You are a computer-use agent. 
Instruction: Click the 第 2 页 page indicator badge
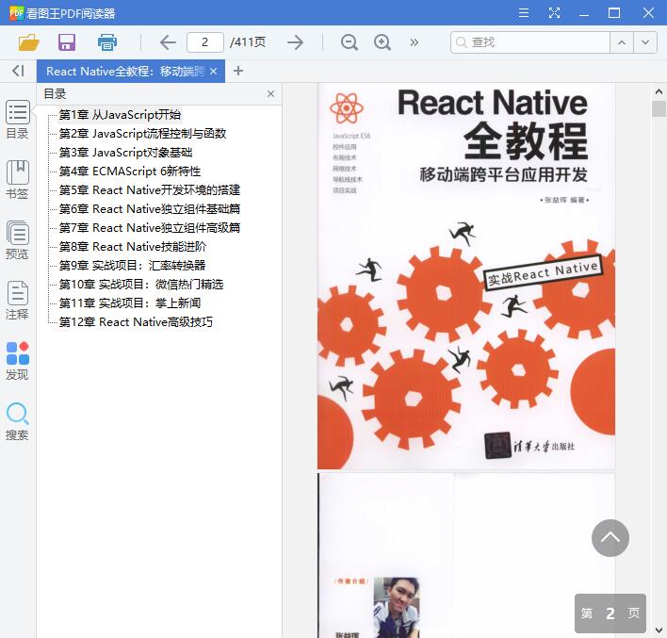pos(610,613)
